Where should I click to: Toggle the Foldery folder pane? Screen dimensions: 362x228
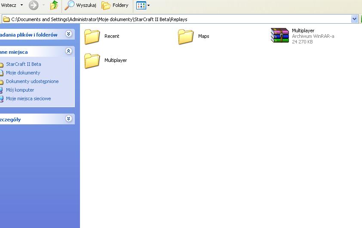coord(115,5)
